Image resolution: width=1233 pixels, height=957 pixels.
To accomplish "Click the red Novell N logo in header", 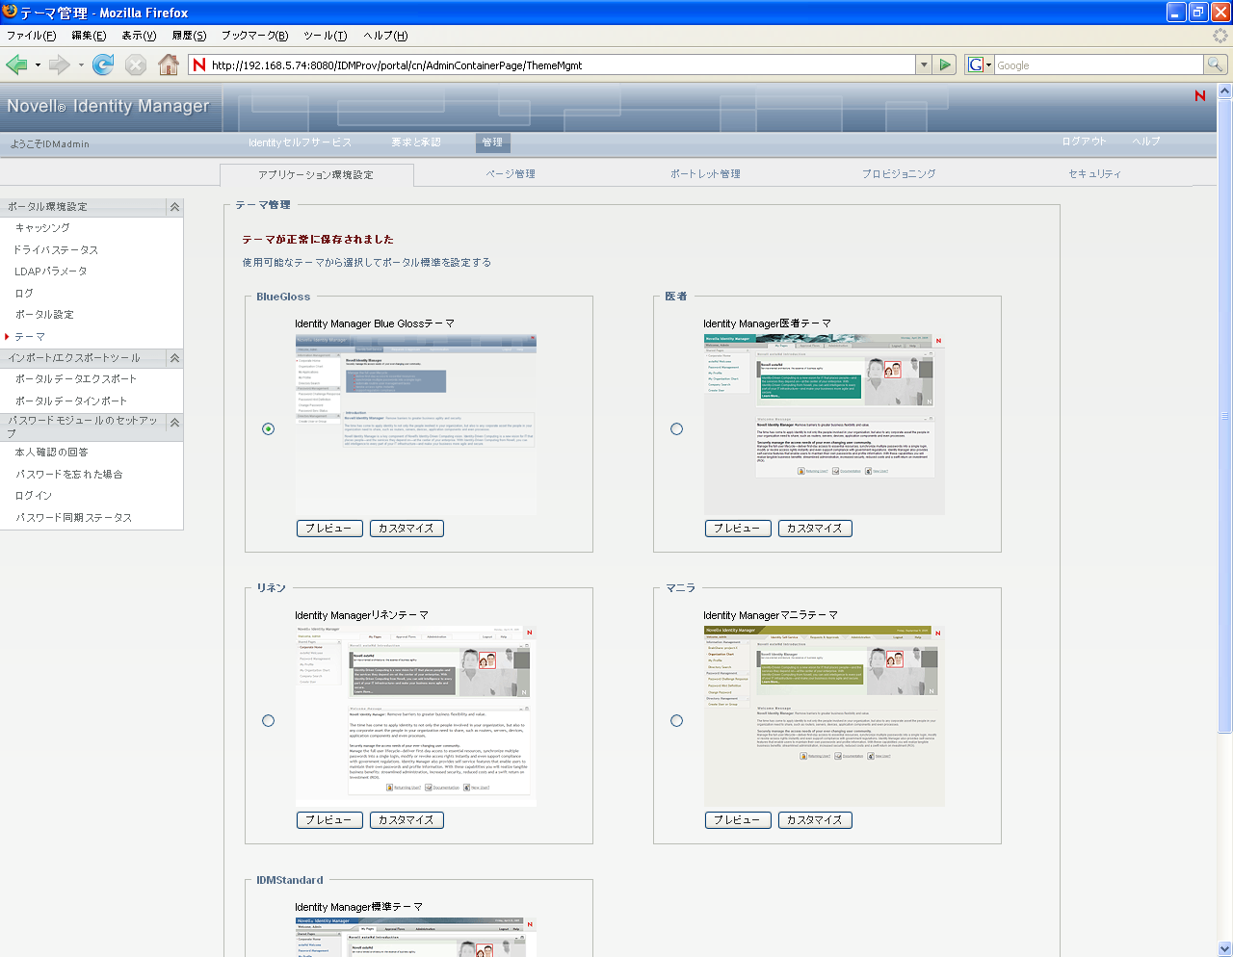I will click(x=1200, y=95).
